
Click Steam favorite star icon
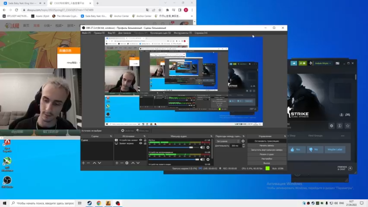348,126
